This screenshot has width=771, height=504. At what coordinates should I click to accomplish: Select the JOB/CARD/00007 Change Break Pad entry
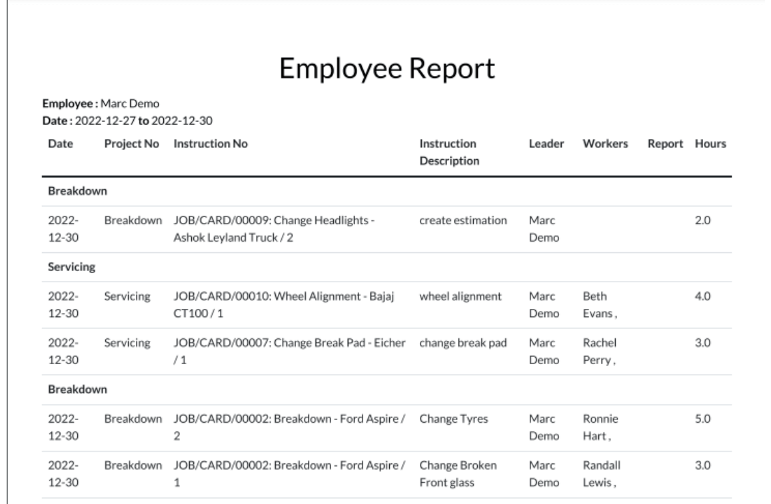290,353
